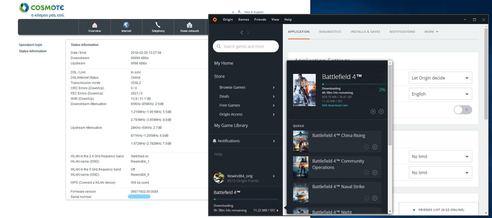Select the Application tab
Image resolution: width=492 pixels, height=218 pixels.
pos(299,32)
